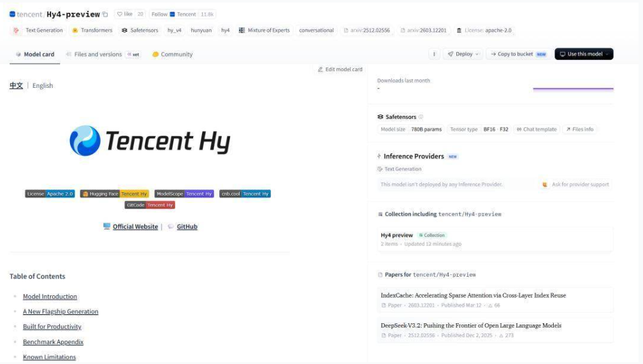Switch to Model card tab
This screenshot has height=364, width=643.
35,54
